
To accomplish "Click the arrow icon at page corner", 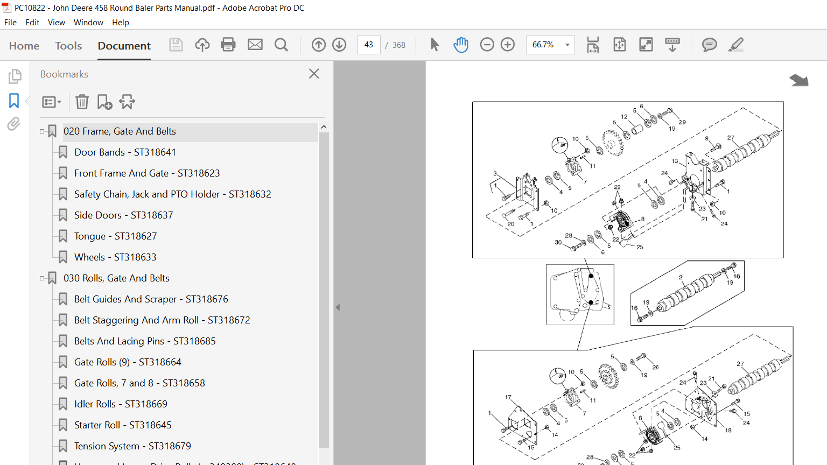I will (x=799, y=80).
